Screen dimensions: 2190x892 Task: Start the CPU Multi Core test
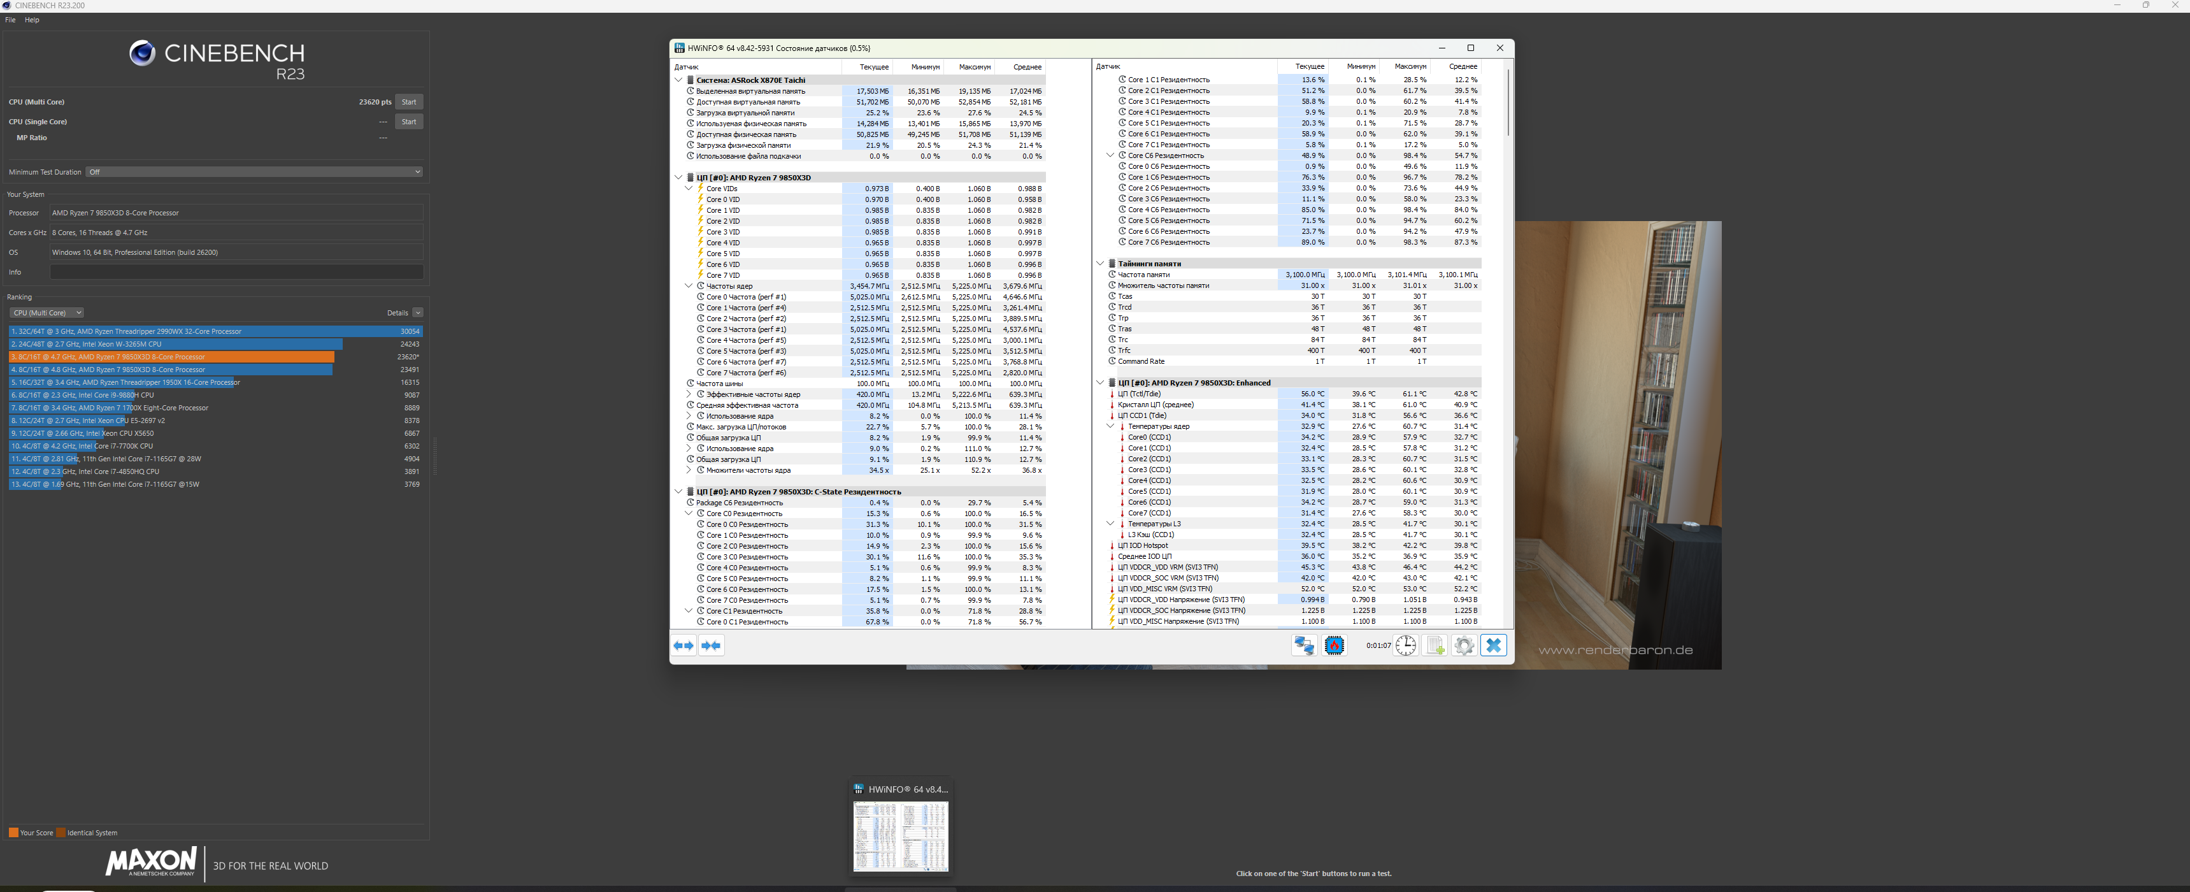pyautogui.click(x=409, y=102)
